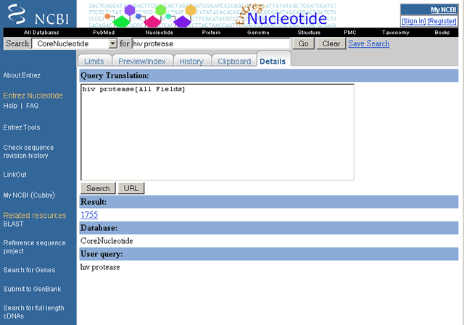Open BLAST sidebar link
The height and width of the screenshot is (325, 464).
pyautogui.click(x=13, y=224)
